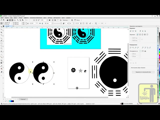Click the Mirror horizontally icon
This screenshot has height=120, width=160.
(40, 23)
